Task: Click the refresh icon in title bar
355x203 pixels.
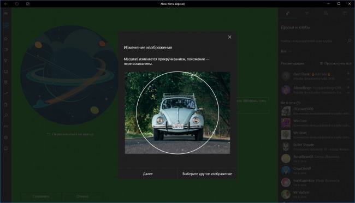Action: [x=17, y=4]
